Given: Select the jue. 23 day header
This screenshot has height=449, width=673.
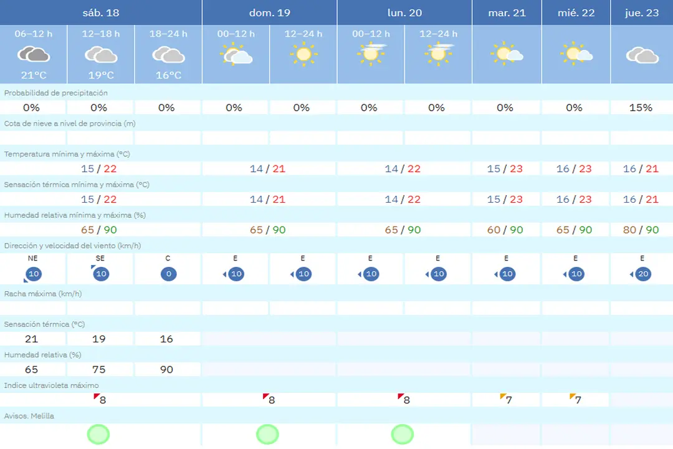Looking at the screenshot, I should [642, 12].
